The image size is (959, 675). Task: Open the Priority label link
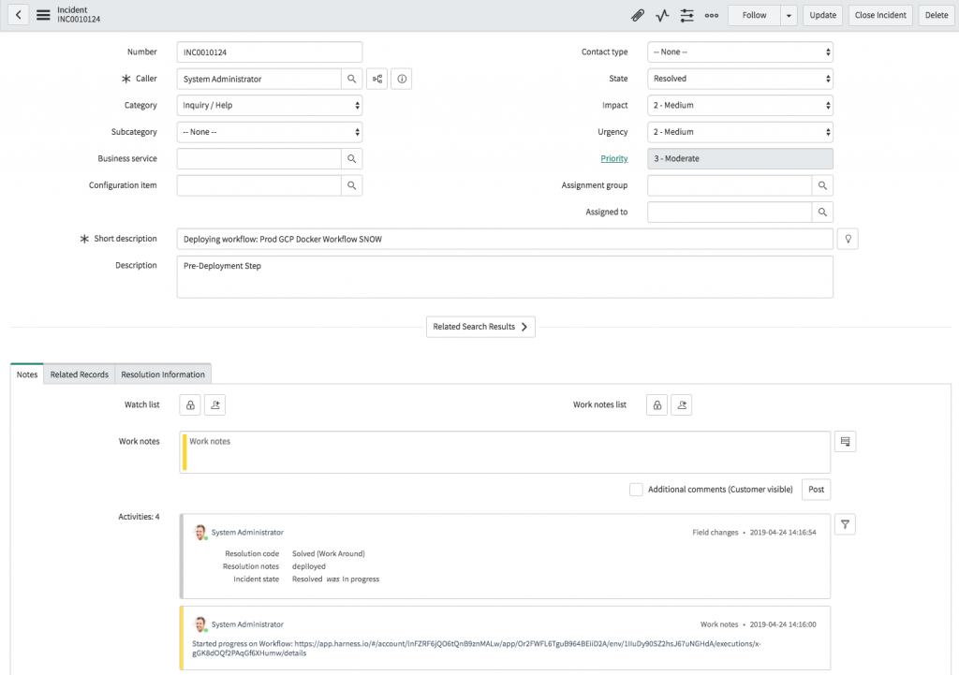614,158
